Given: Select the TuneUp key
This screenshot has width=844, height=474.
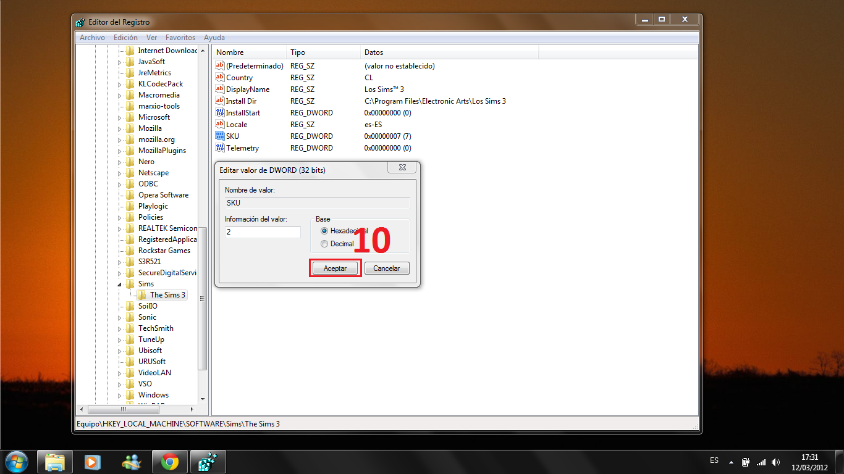Looking at the screenshot, I should pyautogui.click(x=151, y=339).
